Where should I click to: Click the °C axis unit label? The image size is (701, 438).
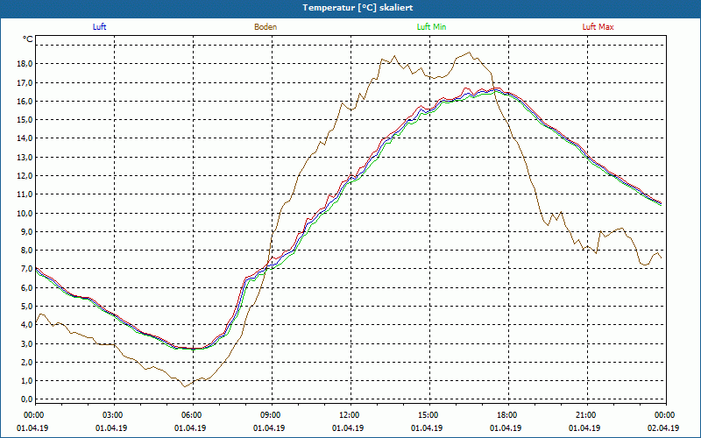pos(28,39)
